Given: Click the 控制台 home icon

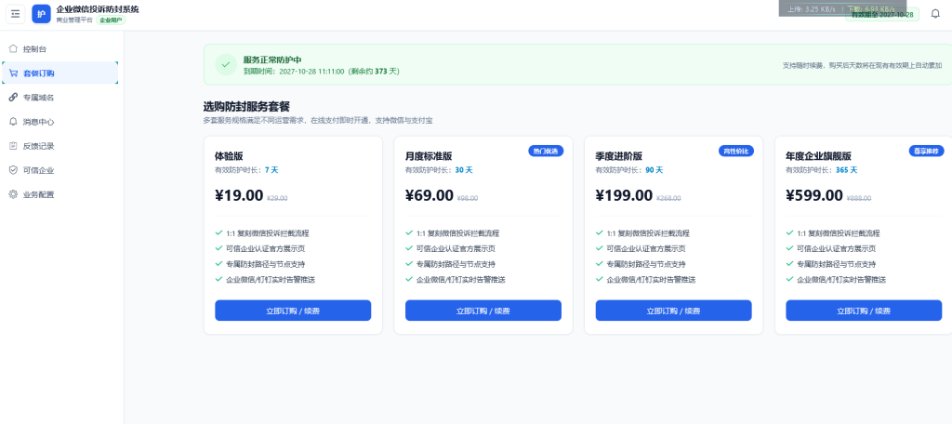Looking at the screenshot, I should (13, 48).
